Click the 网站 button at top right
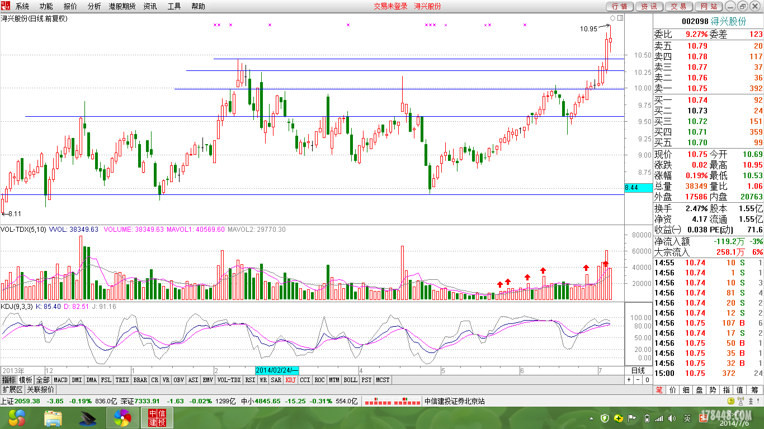The width and height of the screenshot is (764, 429). (709, 6)
